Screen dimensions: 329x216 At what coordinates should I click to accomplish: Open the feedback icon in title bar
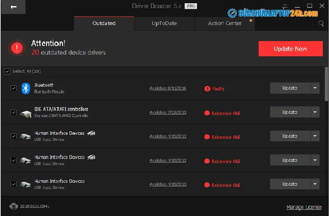click(285, 6)
